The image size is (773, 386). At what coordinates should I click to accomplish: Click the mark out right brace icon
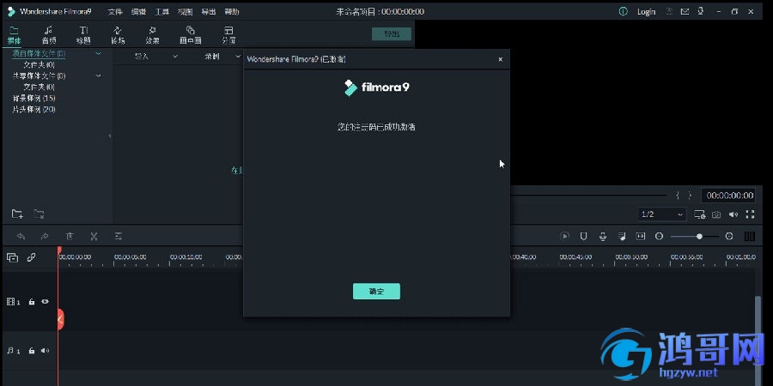690,196
